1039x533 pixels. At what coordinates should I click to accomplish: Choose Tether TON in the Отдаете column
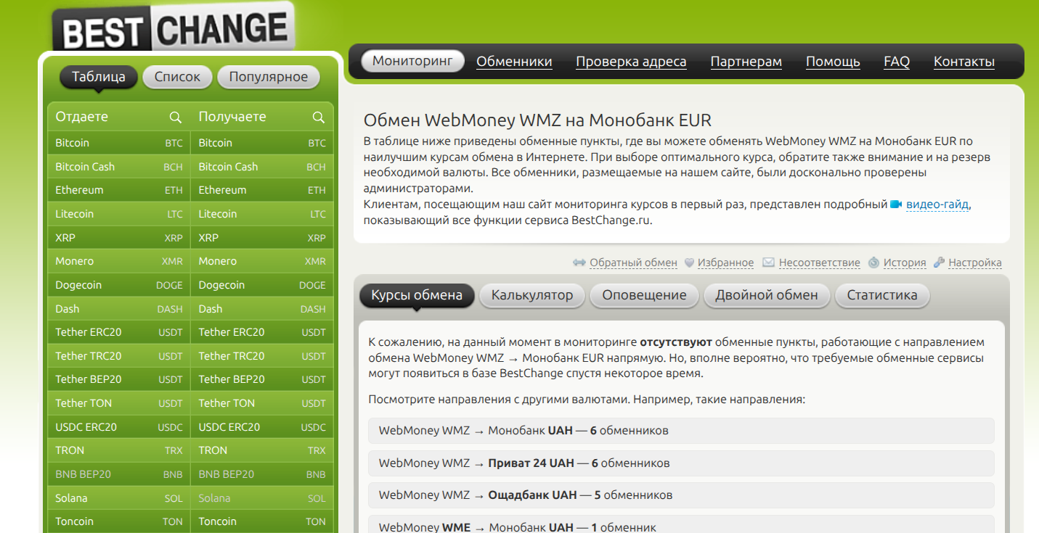pos(119,403)
